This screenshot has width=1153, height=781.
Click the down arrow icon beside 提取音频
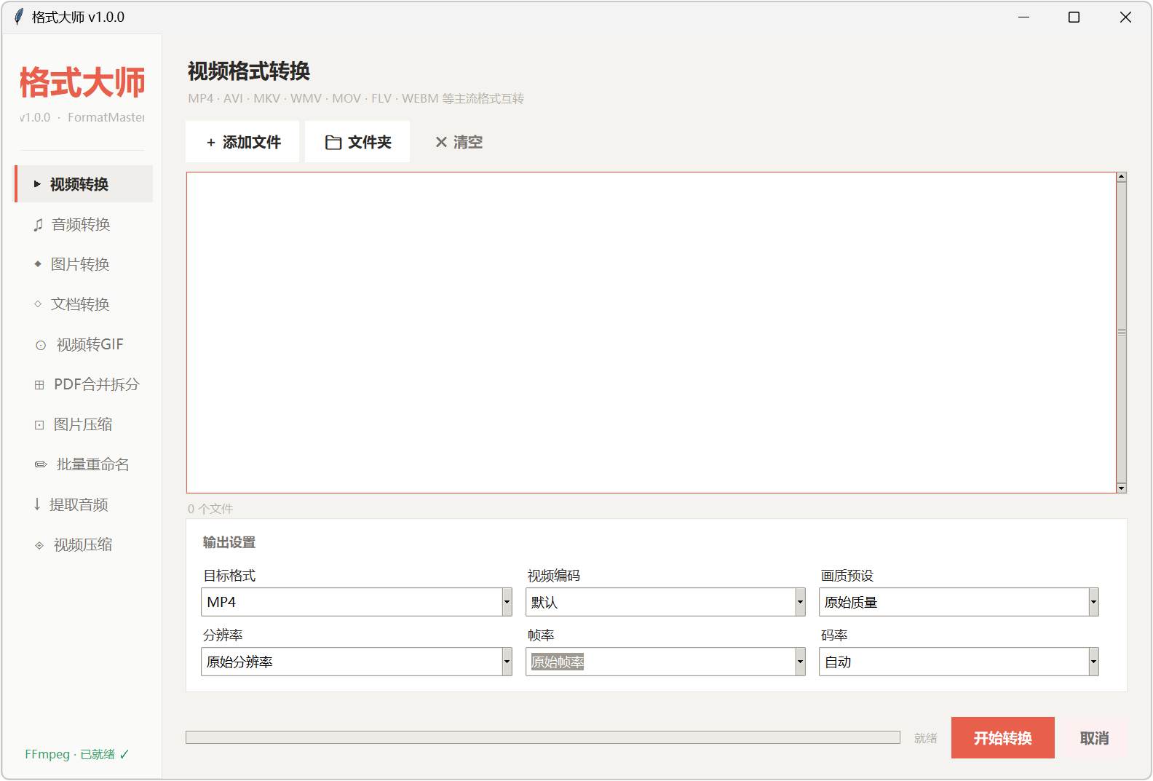point(37,504)
